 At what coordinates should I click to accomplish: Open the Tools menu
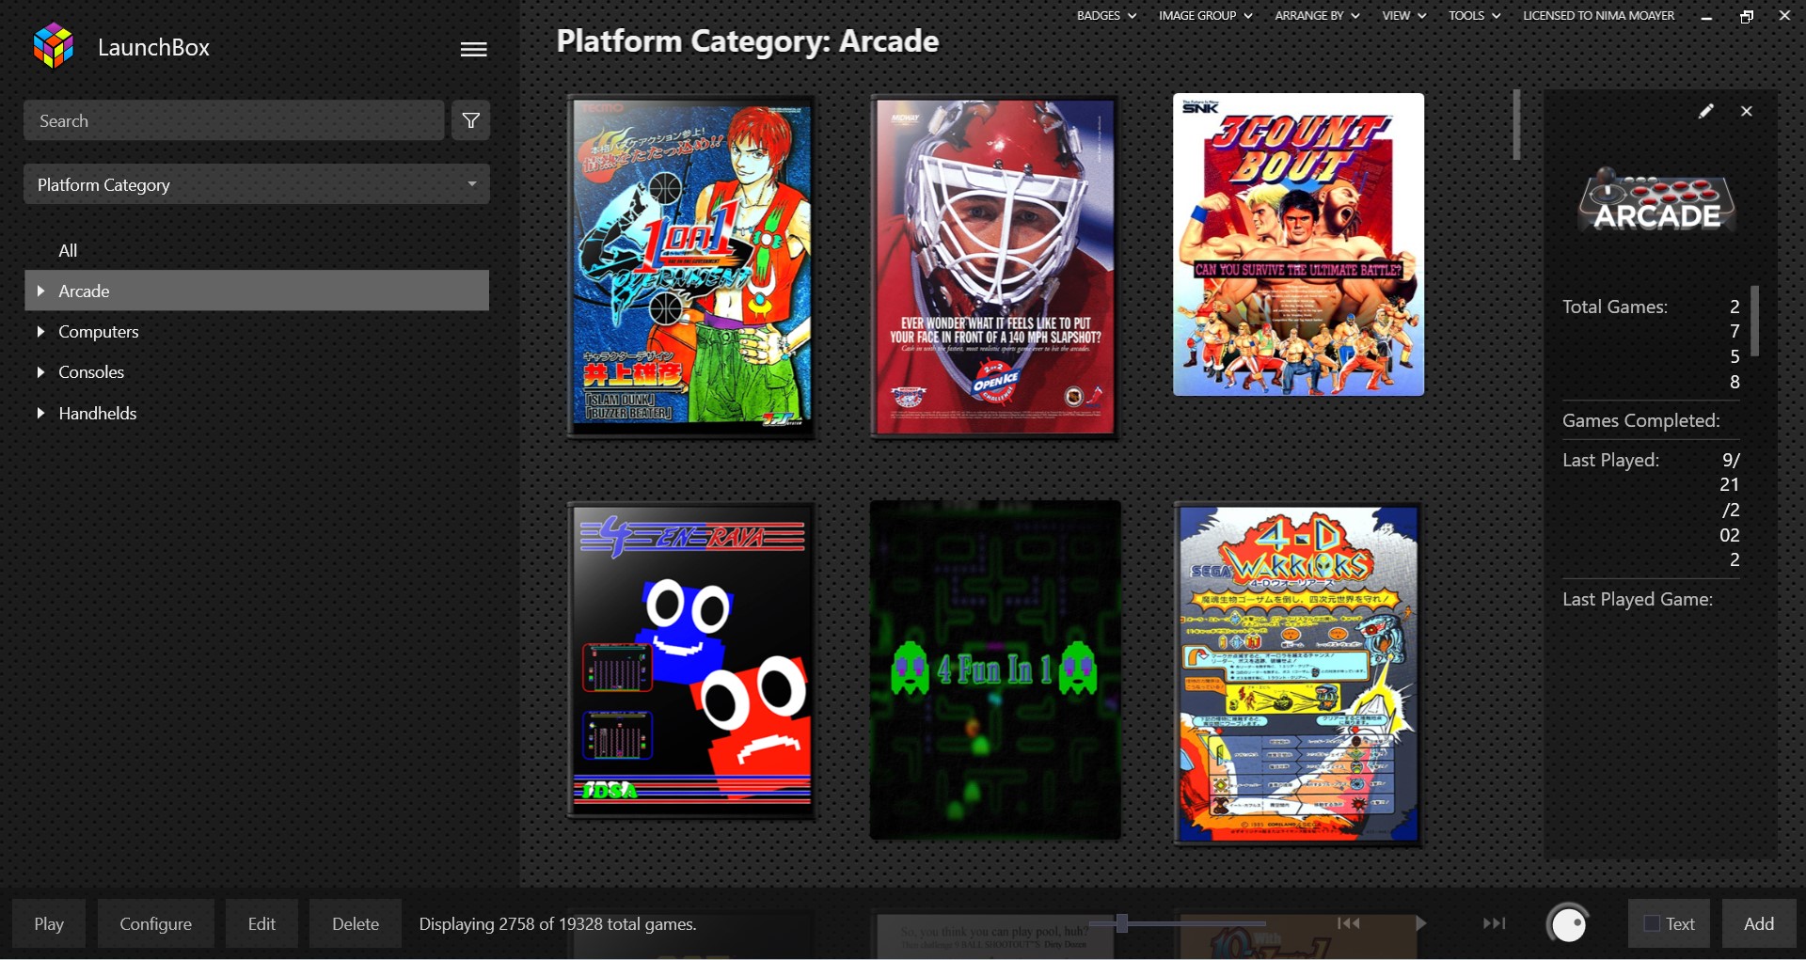click(x=1474, y=15)
